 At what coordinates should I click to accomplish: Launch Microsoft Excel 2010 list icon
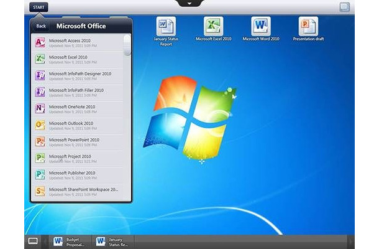tap(40, 59)
